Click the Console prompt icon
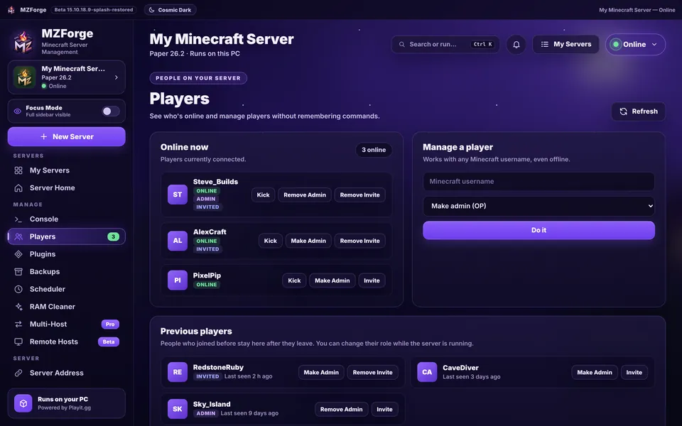This screenshot has height=426, width=682. pos(18,219)
